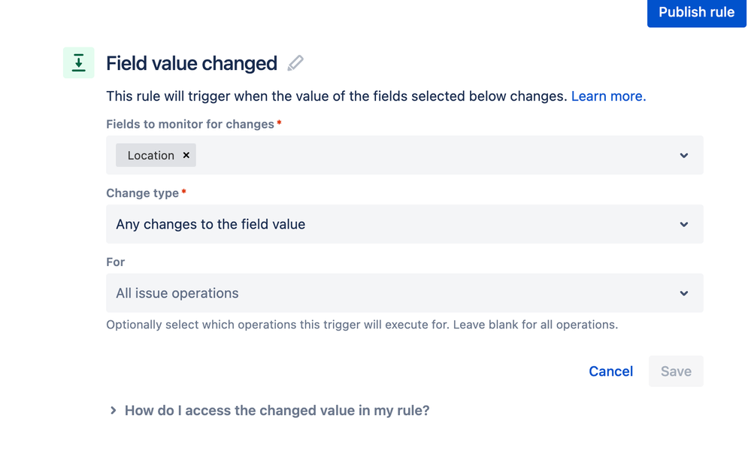
Task: Click the 'Fields to monitor for changes' label
Action: coord(190,124)
